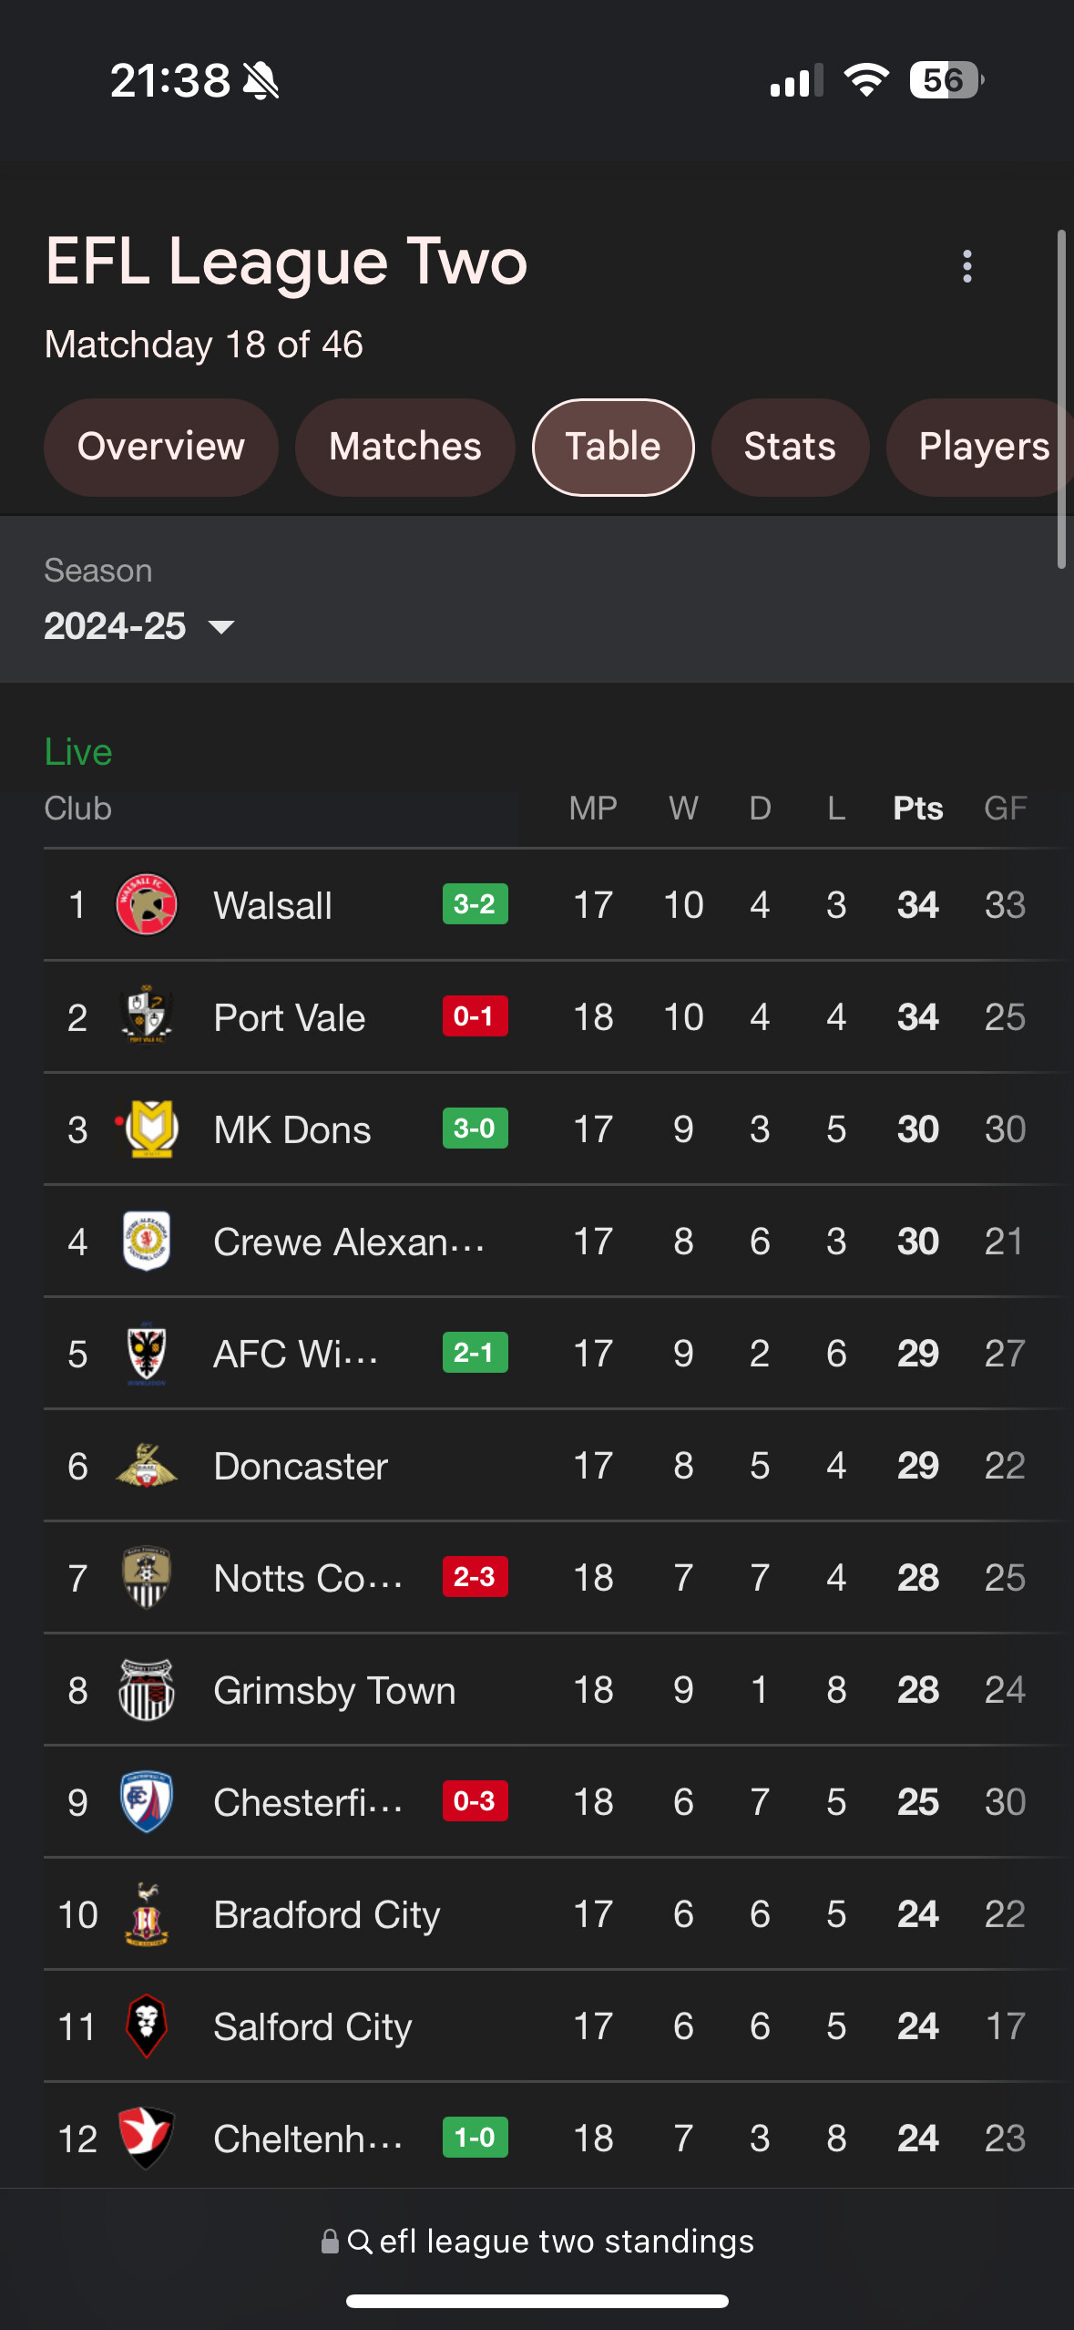Open the Players tab
Viewport: 1074px width, 2330px height.
[982, 447]
